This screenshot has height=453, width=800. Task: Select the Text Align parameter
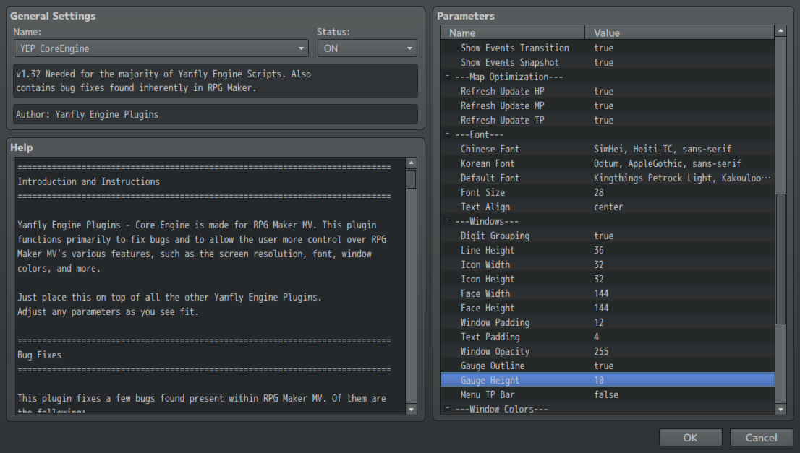[x=607, y=207]
